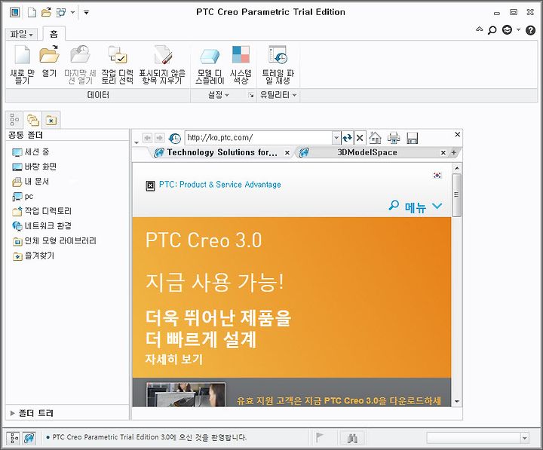Click the browser Back arrow

[147, 138]
